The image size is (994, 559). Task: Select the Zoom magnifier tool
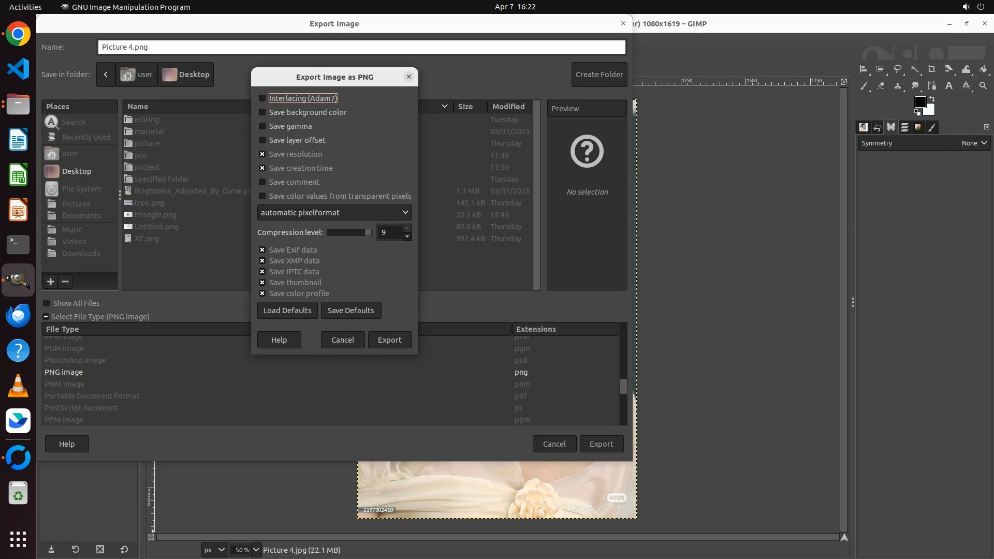pos(983,86)
